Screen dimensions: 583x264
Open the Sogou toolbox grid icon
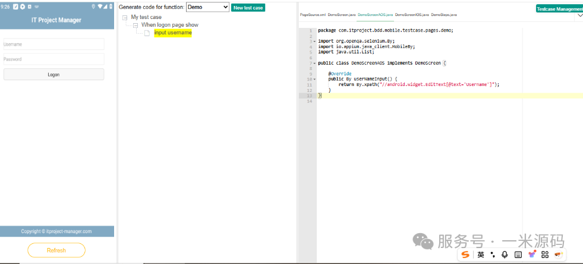(x=545, y=255)
